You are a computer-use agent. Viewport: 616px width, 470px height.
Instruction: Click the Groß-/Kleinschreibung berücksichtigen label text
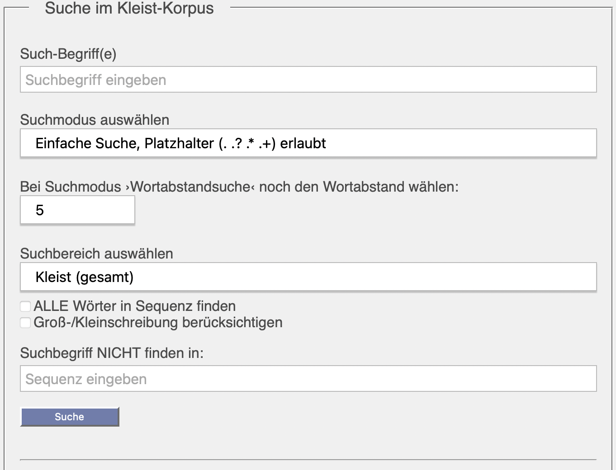click(158, 323)
